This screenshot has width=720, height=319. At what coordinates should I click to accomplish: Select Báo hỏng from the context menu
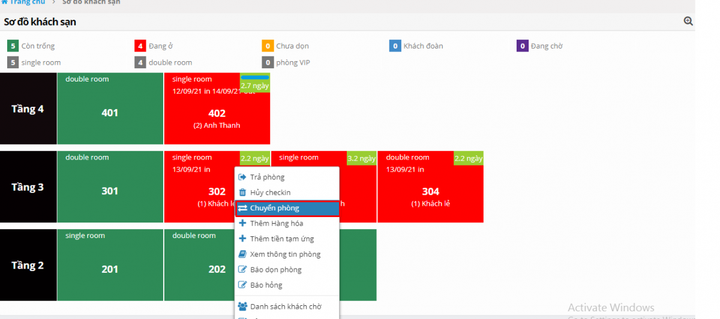tap(266, 285)
